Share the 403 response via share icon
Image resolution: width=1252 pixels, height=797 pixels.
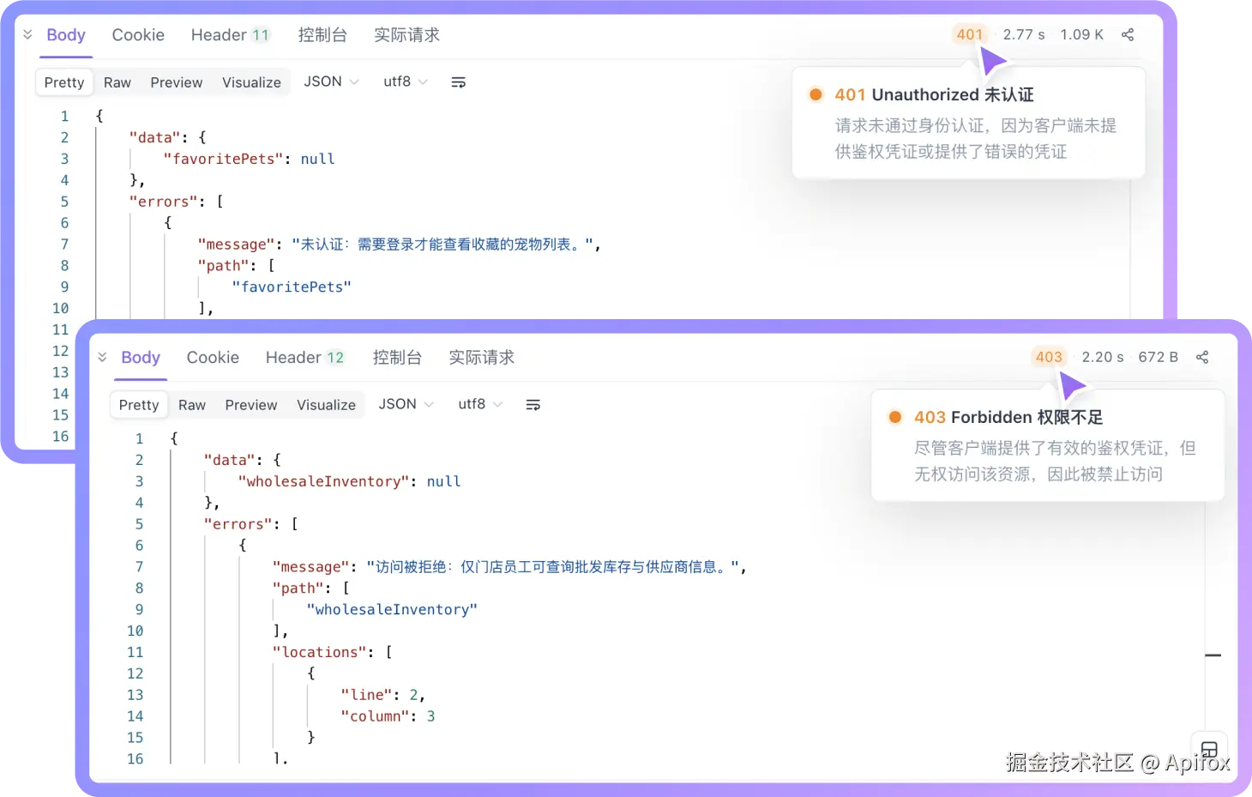(1202, 357)
